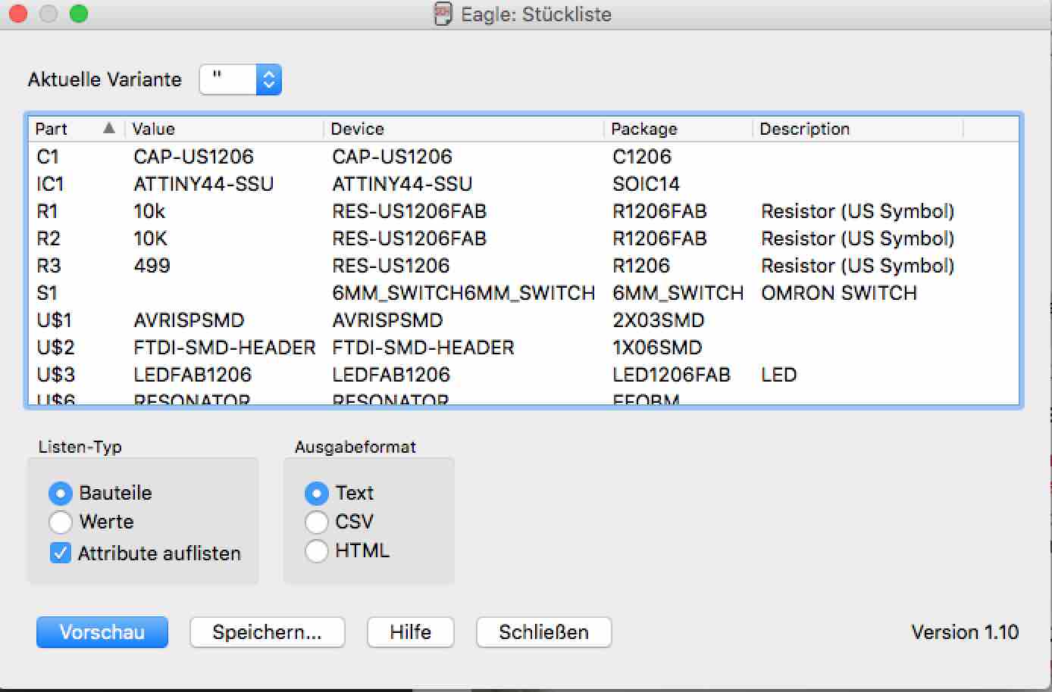Choose CSV as output format

coord(317,522)
